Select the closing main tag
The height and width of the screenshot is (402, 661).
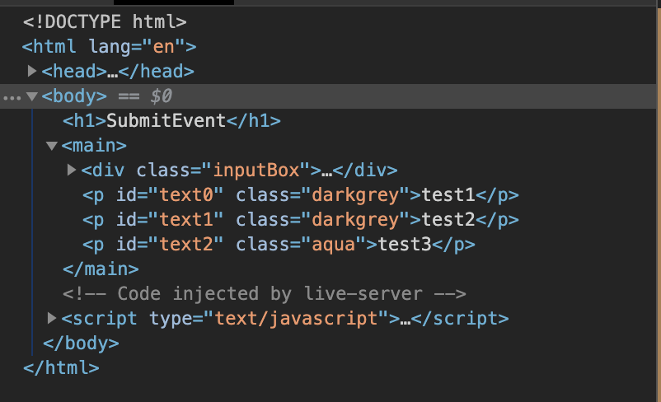101,269
